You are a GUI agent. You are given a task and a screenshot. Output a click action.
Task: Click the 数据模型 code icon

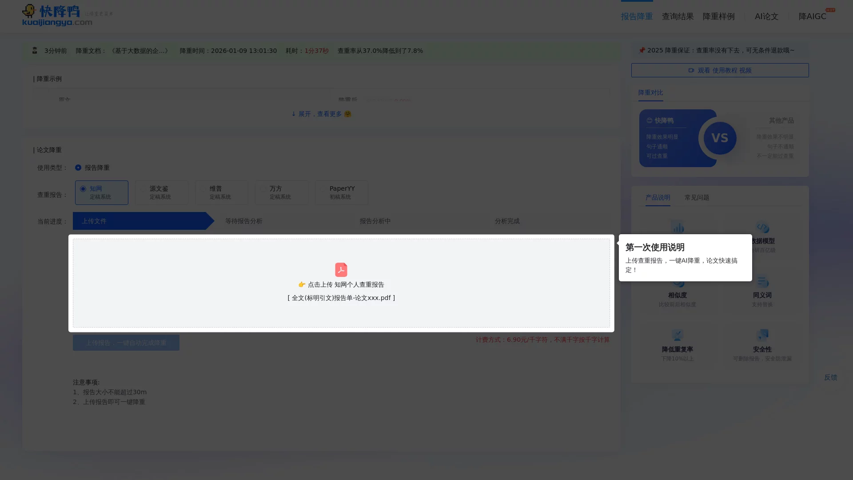coord(762,228)
